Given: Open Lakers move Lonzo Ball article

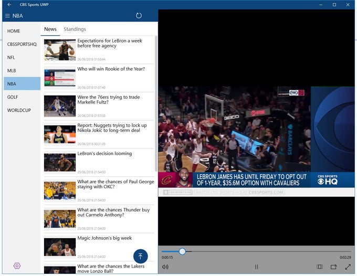Looking at the screenshot, I should [99, 268].
